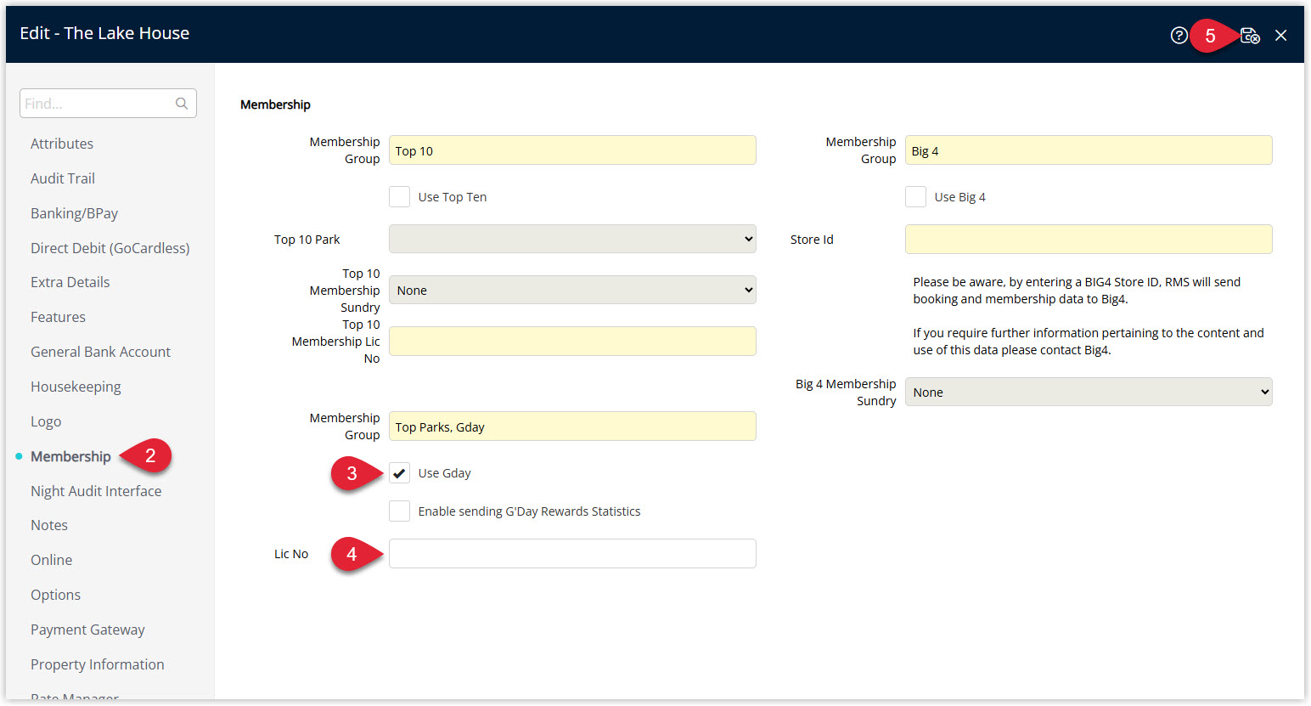Select Direct Debit (GoCardless) menu item
Viewport: 1311px width, 706px height.
pyautogui.click(x=110, y=248)
